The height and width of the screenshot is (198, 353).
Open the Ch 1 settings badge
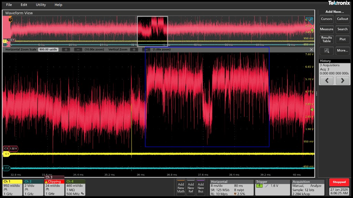pos(12,188)
